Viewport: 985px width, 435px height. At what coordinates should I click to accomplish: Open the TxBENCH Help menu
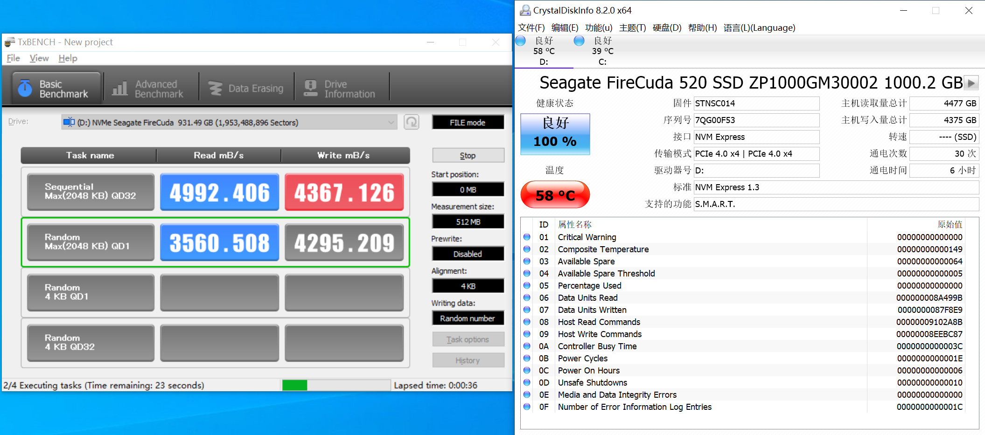pos(68,58)
